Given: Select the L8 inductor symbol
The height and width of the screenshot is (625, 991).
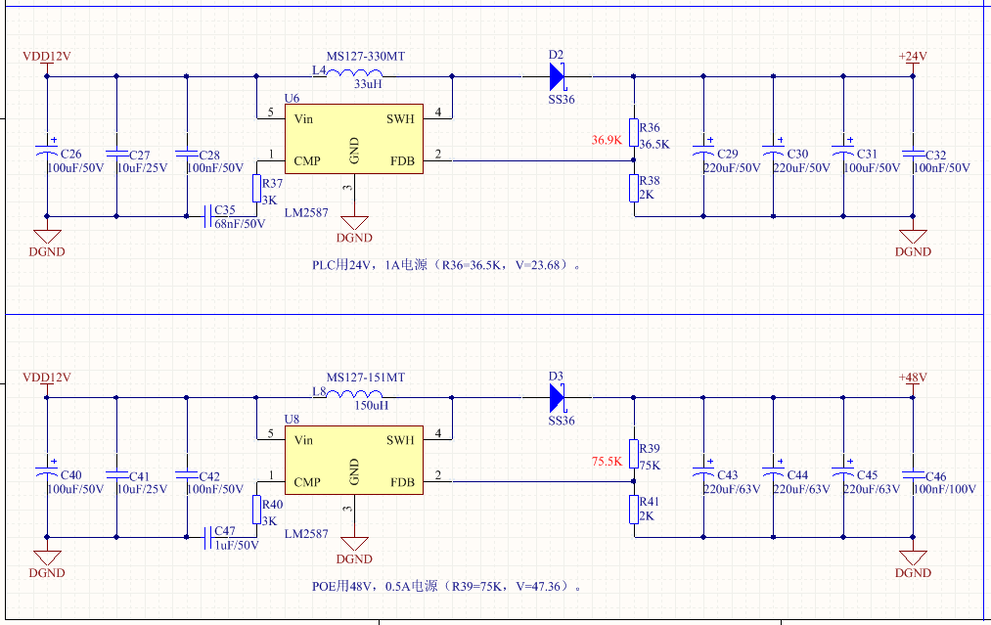Looking at the screenshot, I should 354,394.
